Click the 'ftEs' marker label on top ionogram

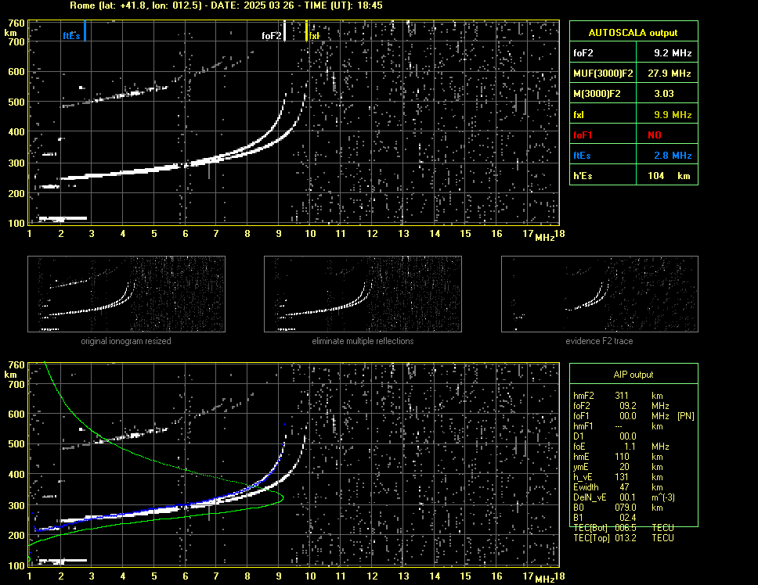click(71, 36)
